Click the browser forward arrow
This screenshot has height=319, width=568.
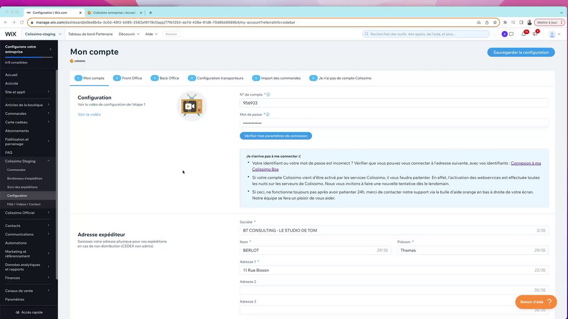point(14,22)
